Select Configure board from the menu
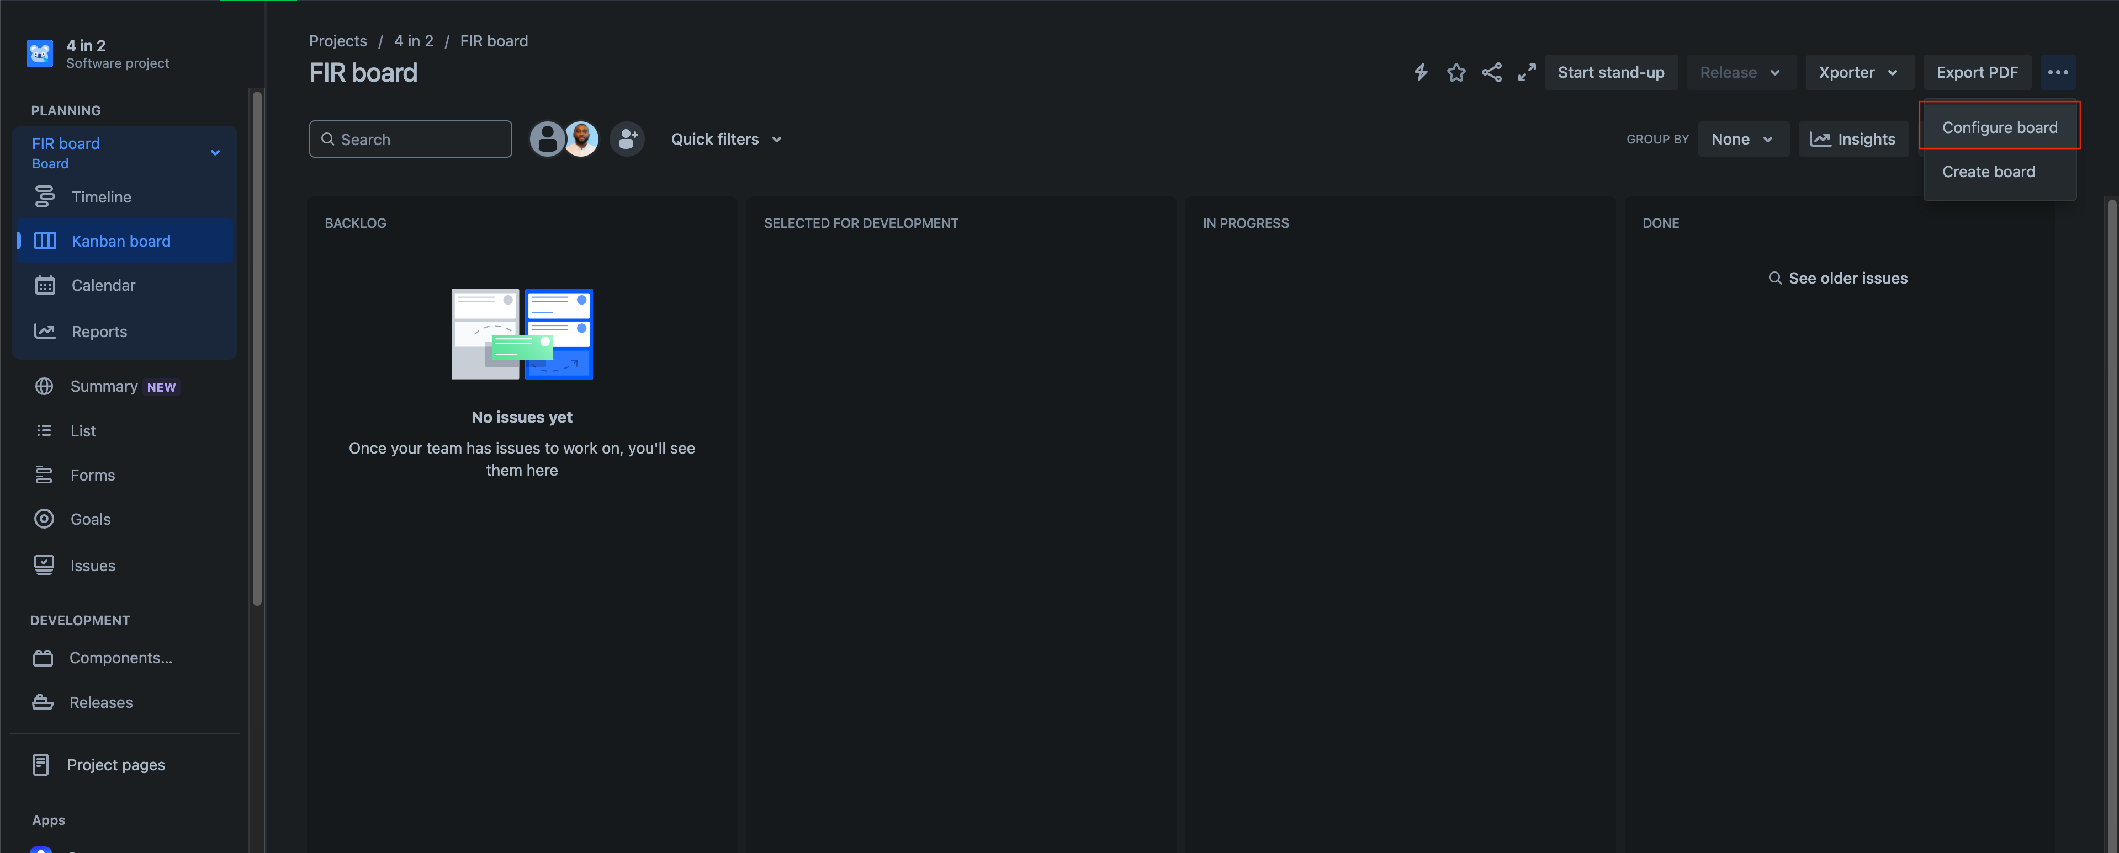 pos(1999,127)
